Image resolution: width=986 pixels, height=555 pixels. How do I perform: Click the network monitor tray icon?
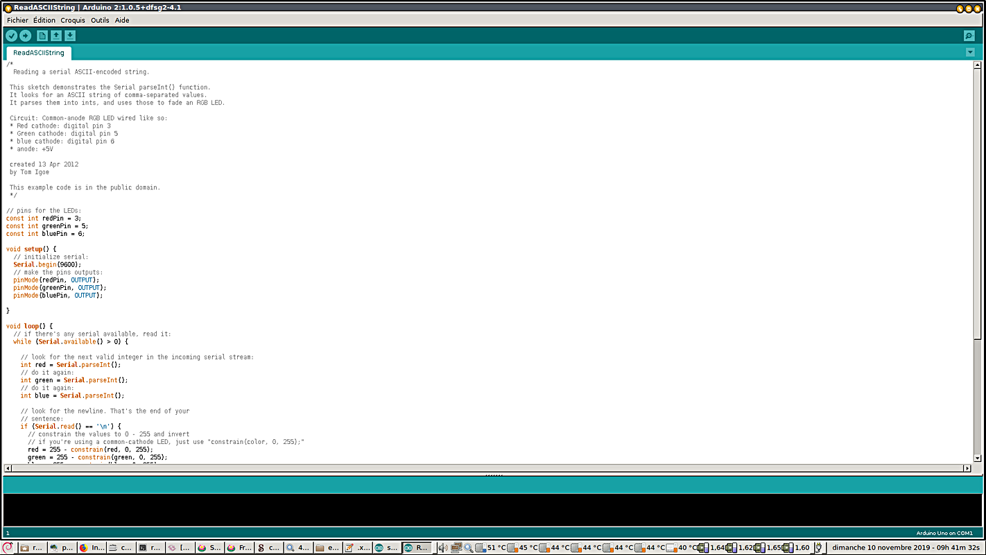click(456, 547)
